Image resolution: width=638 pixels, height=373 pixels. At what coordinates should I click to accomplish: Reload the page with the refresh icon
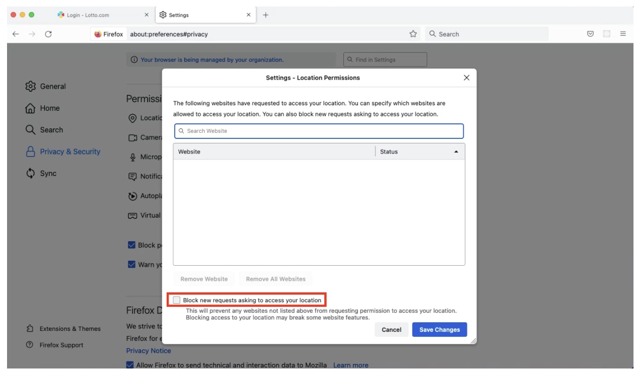[48, 34]
